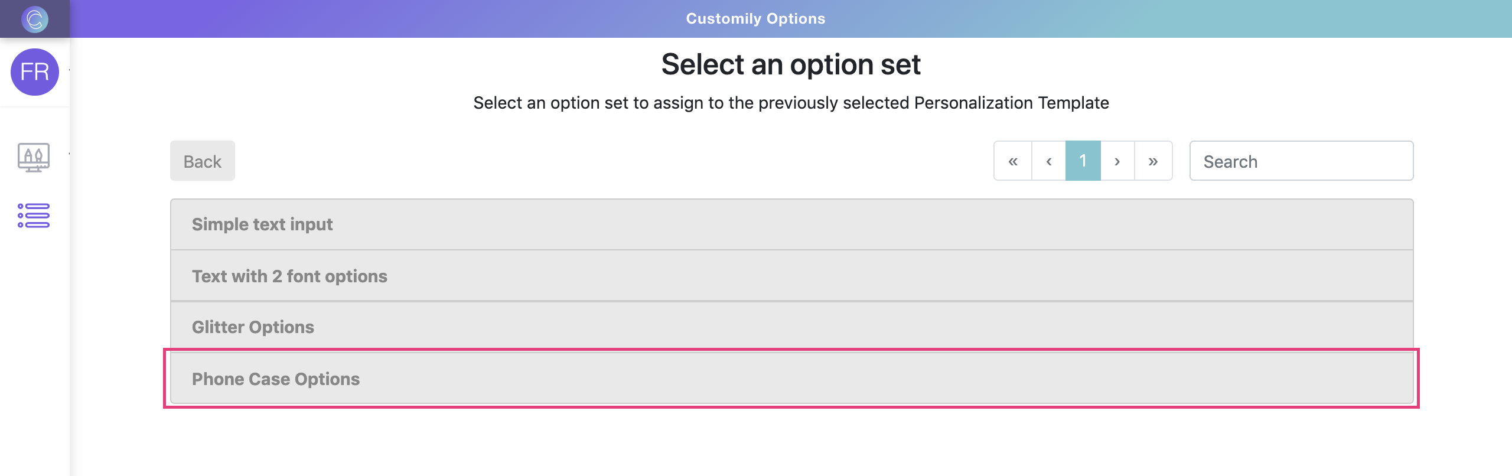
Task: Expand the small marker beside FR avatar
Action: [x=69, y=70]
